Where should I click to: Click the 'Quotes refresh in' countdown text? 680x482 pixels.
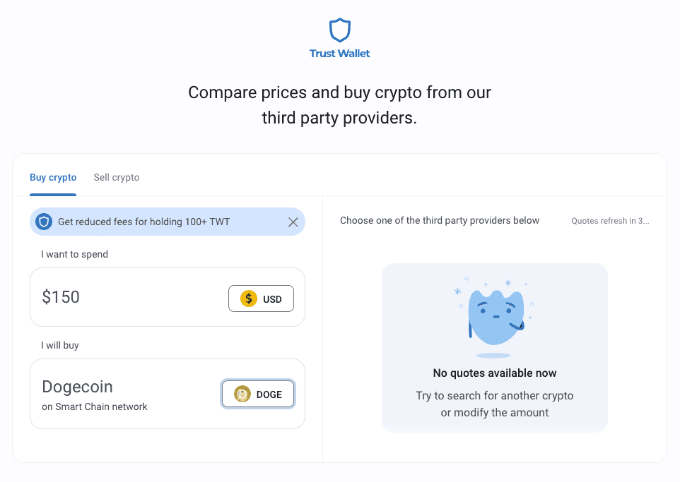(x=610, y=221)
